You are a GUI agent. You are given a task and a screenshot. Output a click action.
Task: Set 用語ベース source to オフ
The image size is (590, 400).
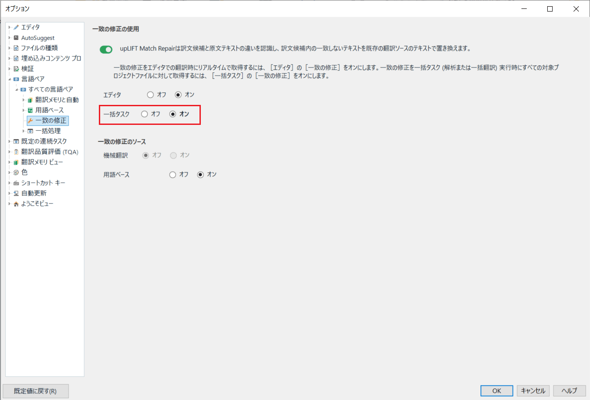(173, 175)
